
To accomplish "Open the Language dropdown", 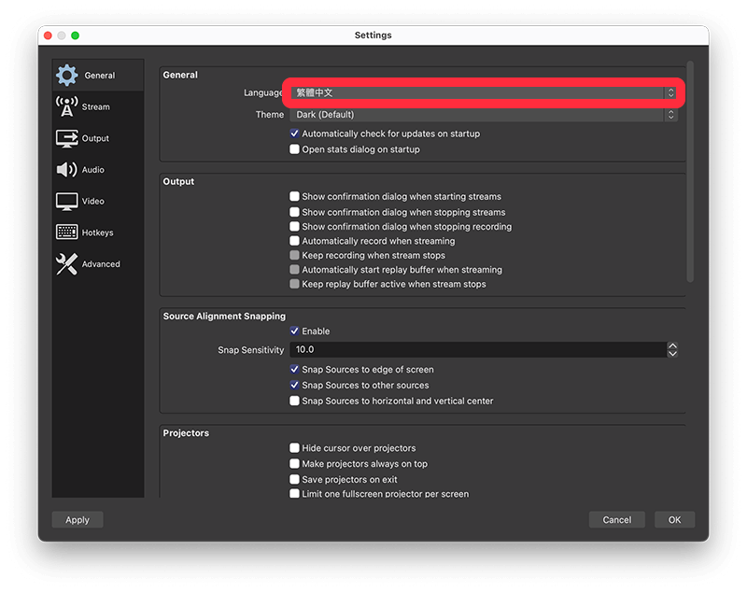I will click(483, 92).
